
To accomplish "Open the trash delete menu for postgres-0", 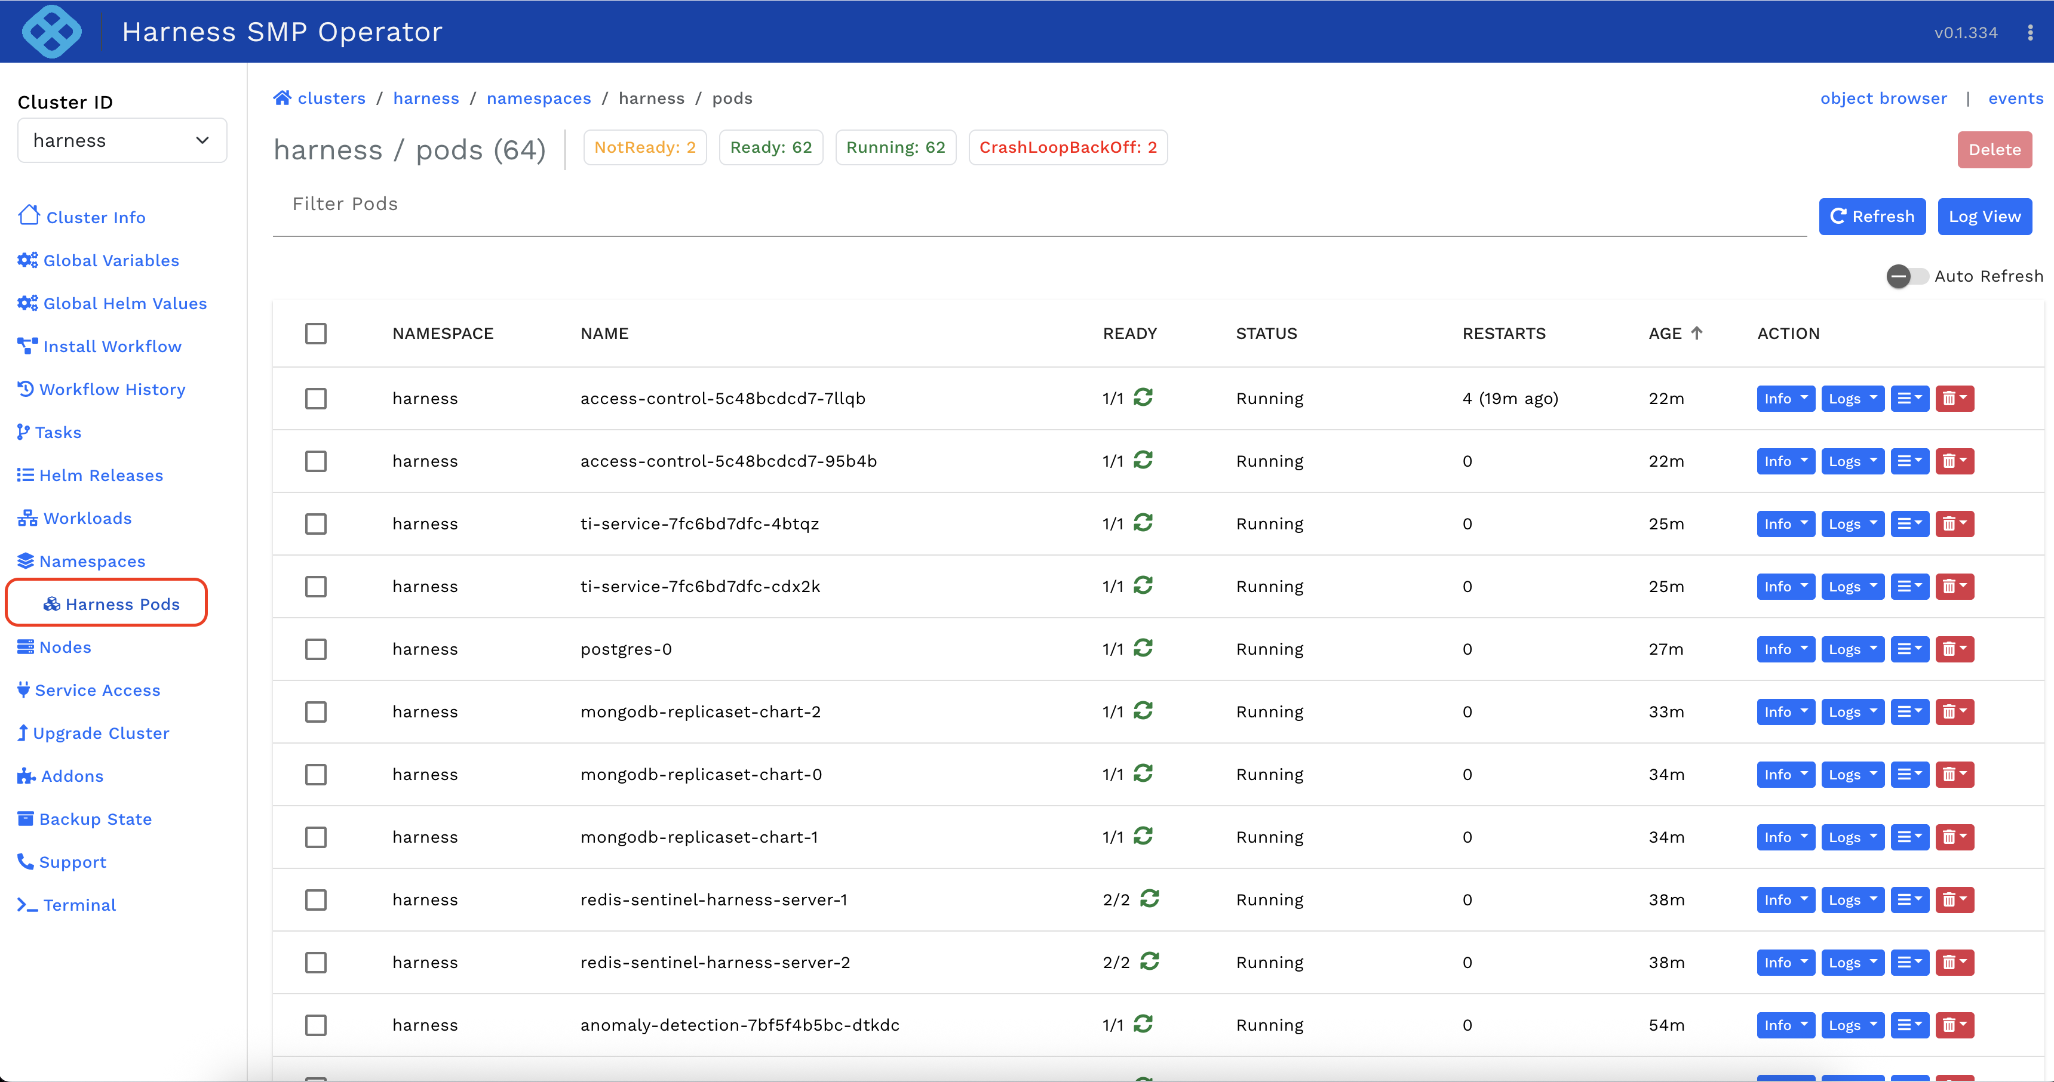I will tap(1954, 649).
